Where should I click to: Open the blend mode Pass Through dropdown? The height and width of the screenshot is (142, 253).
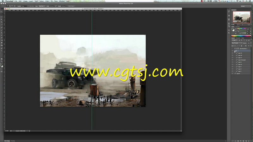(237, 43)
